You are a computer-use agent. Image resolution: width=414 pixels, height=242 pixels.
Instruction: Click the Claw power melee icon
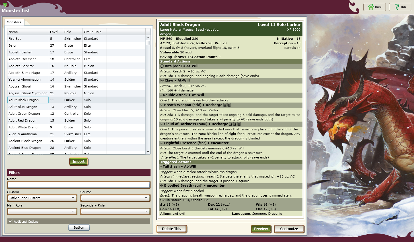162,80
